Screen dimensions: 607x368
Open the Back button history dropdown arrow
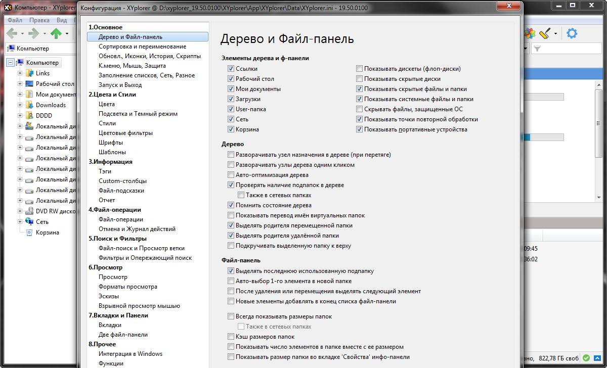22,34
